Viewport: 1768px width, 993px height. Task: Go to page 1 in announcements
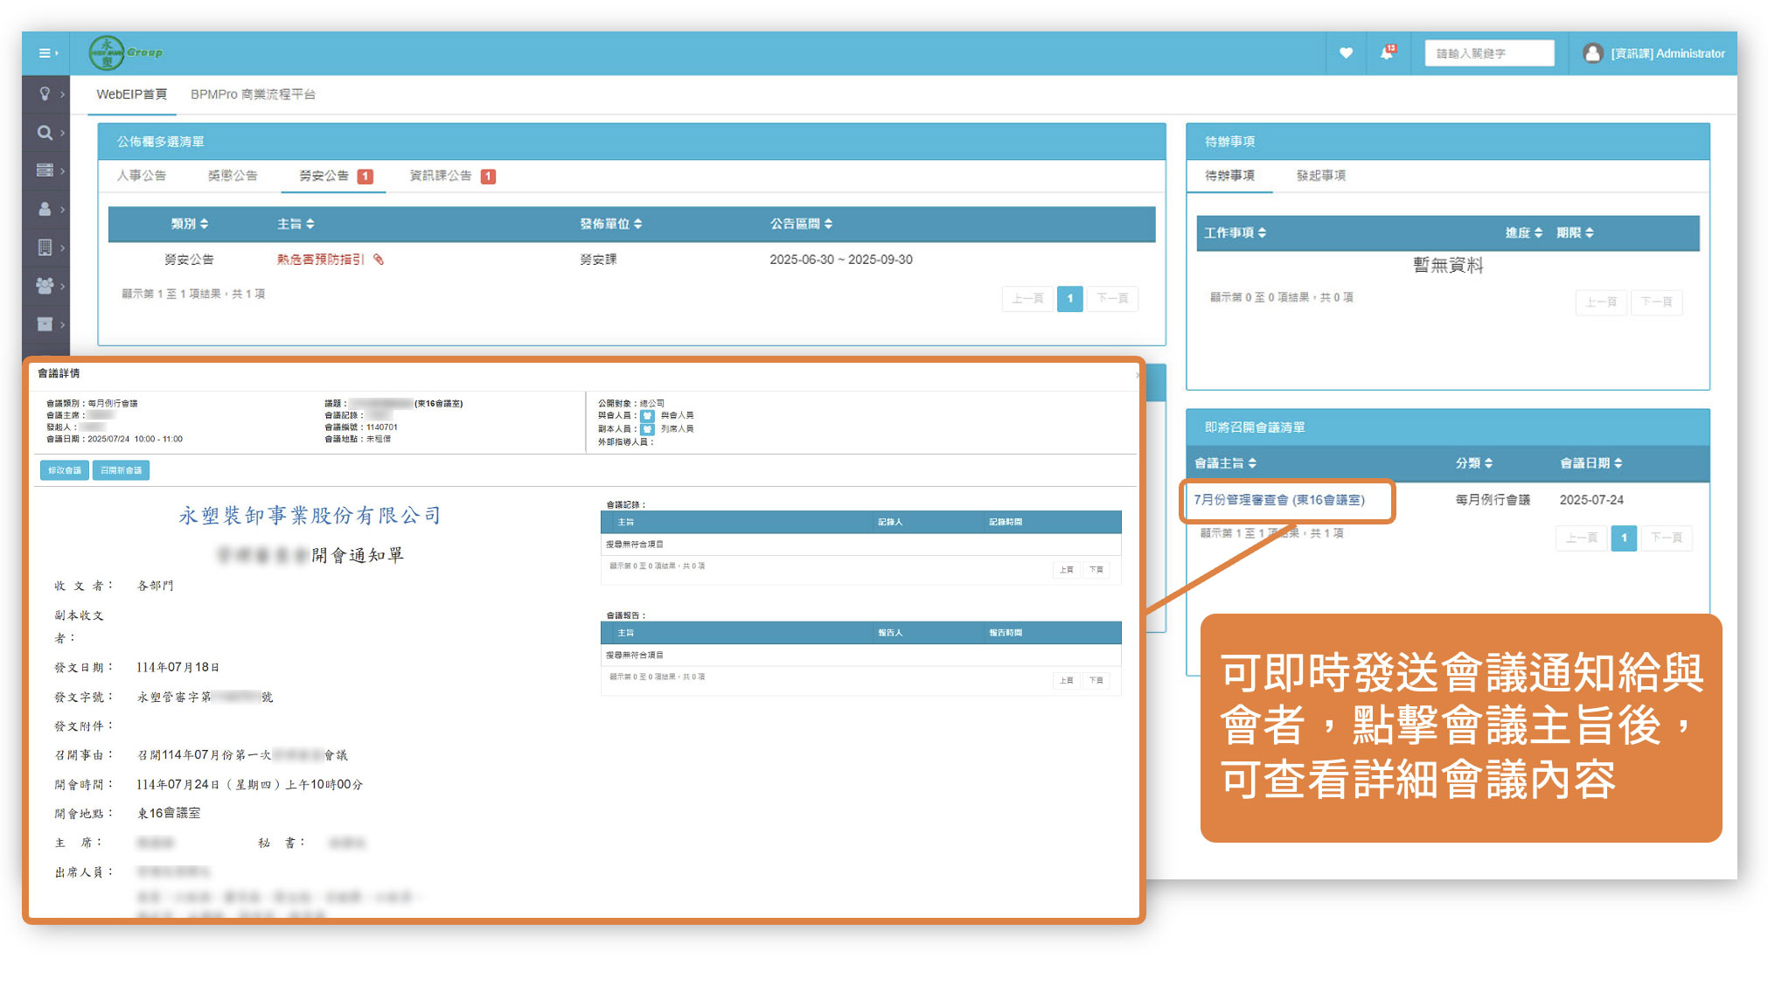(x=1069, y=299)
